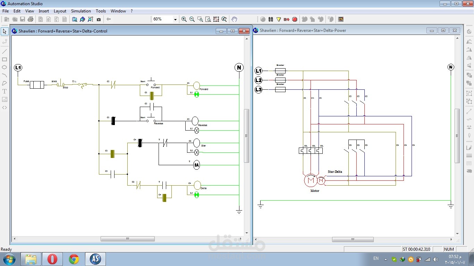Image resolution: width=474 pixels, height=266 pixels.
Task: Click the snapshot camera toolbar icon
Action: tap(99, 19)
